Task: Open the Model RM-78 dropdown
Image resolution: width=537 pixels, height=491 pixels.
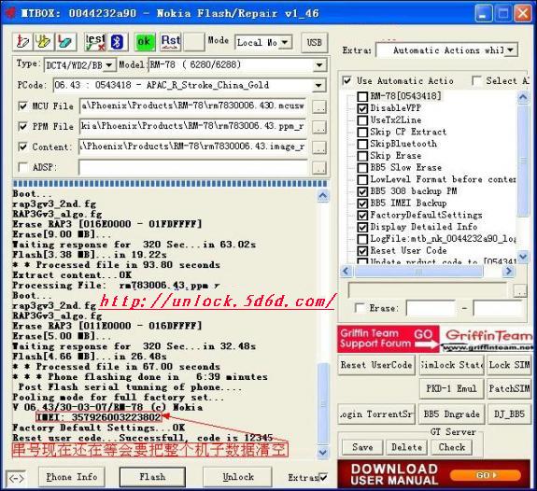Action: click(319, 64)
